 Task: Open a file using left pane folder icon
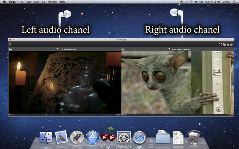click(10, 49)
